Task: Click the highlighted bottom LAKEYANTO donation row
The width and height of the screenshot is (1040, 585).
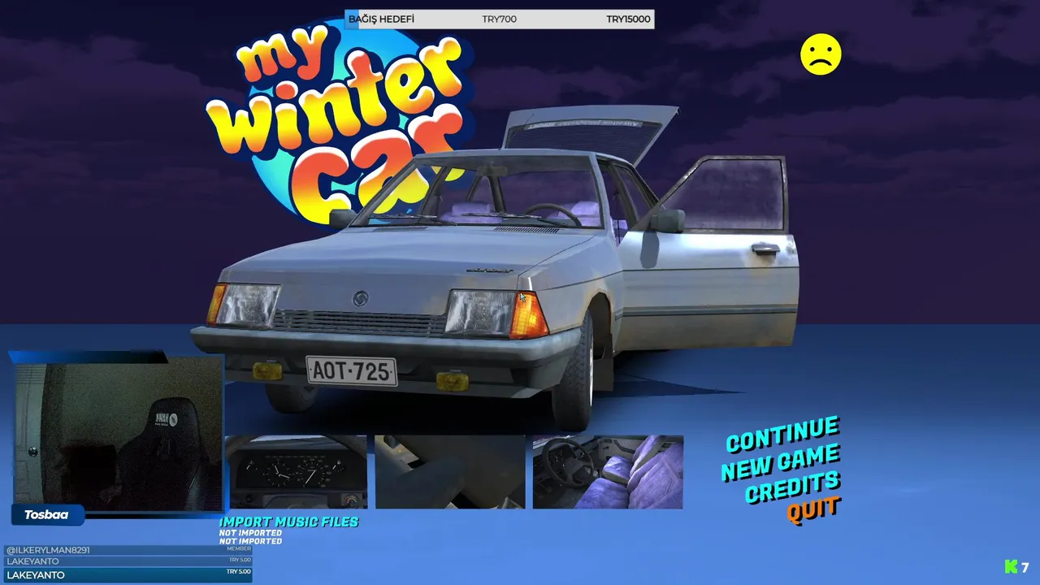Action: point(128,575)
